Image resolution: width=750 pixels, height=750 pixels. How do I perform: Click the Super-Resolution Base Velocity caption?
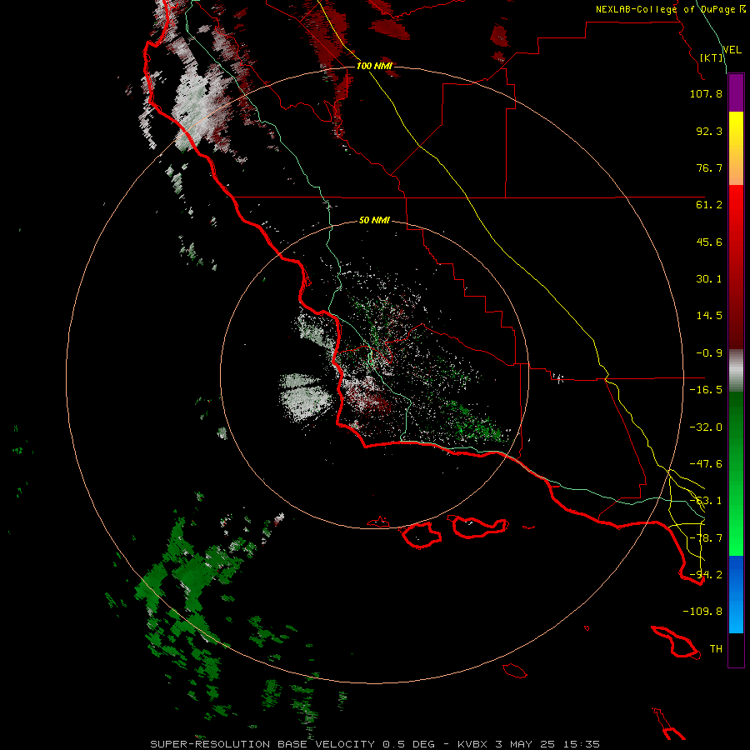(x=375, y=744)
